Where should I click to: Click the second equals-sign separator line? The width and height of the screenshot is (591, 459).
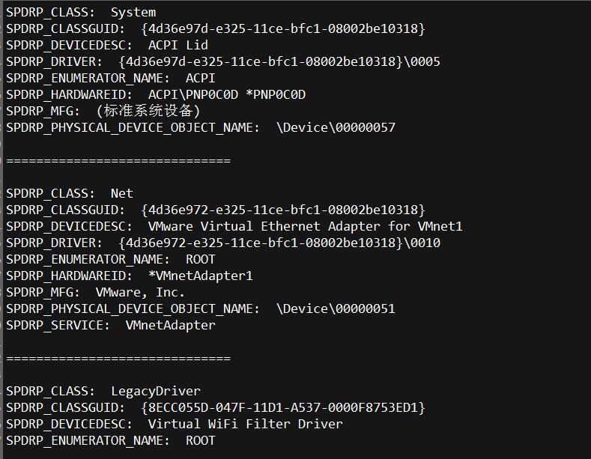tap(118, 359)
